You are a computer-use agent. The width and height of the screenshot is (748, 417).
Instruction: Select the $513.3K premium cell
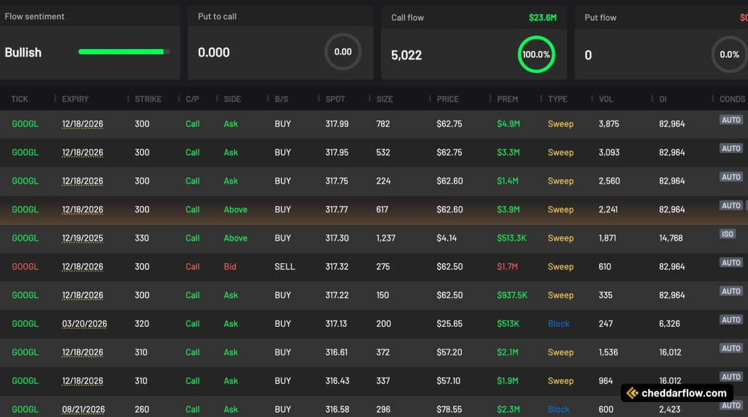(x=512, y=238)
